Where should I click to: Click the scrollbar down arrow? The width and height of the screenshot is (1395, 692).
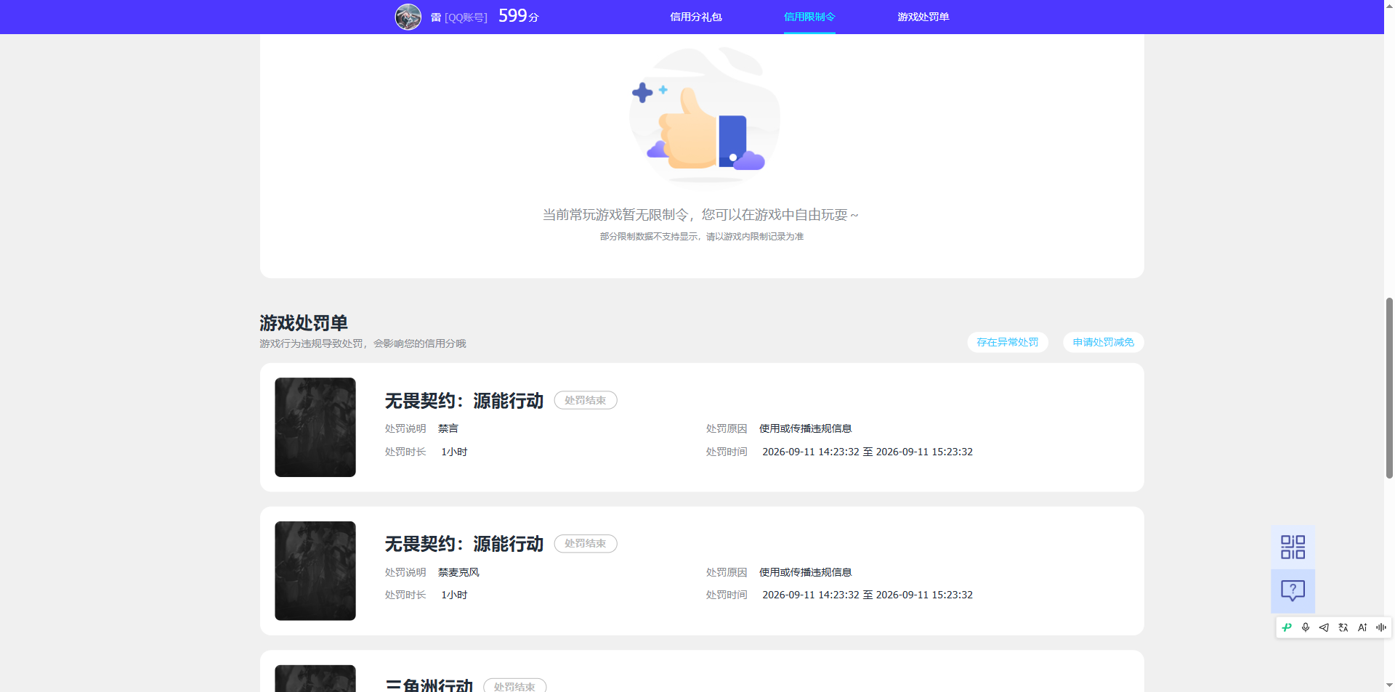[1389, 685]
